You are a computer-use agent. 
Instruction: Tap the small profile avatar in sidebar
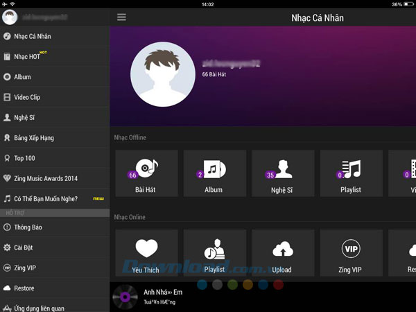tap(10, 17)
